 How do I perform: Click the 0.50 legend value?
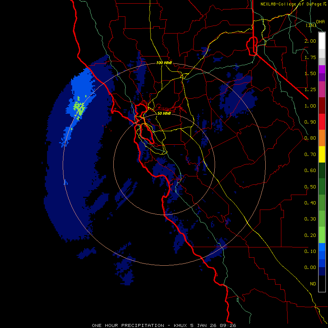point(310,187)
